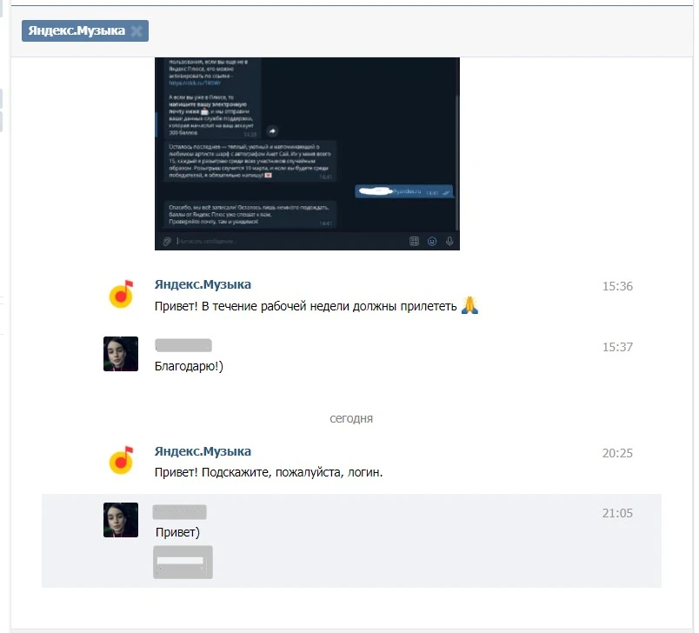Remove the Яндекс.Музыка tab with its X

click(x=136, y=30)
